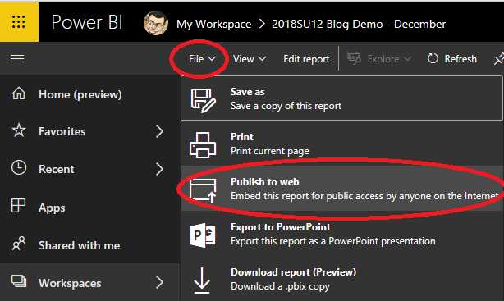Click the Shared with me people icon
Image resolution: width=504 pixels, height=301 pixels.
pos(19,244)
